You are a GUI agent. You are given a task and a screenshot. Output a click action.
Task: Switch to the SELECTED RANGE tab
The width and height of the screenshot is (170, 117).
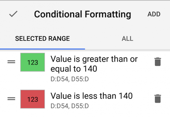click(x=42, y=39)
